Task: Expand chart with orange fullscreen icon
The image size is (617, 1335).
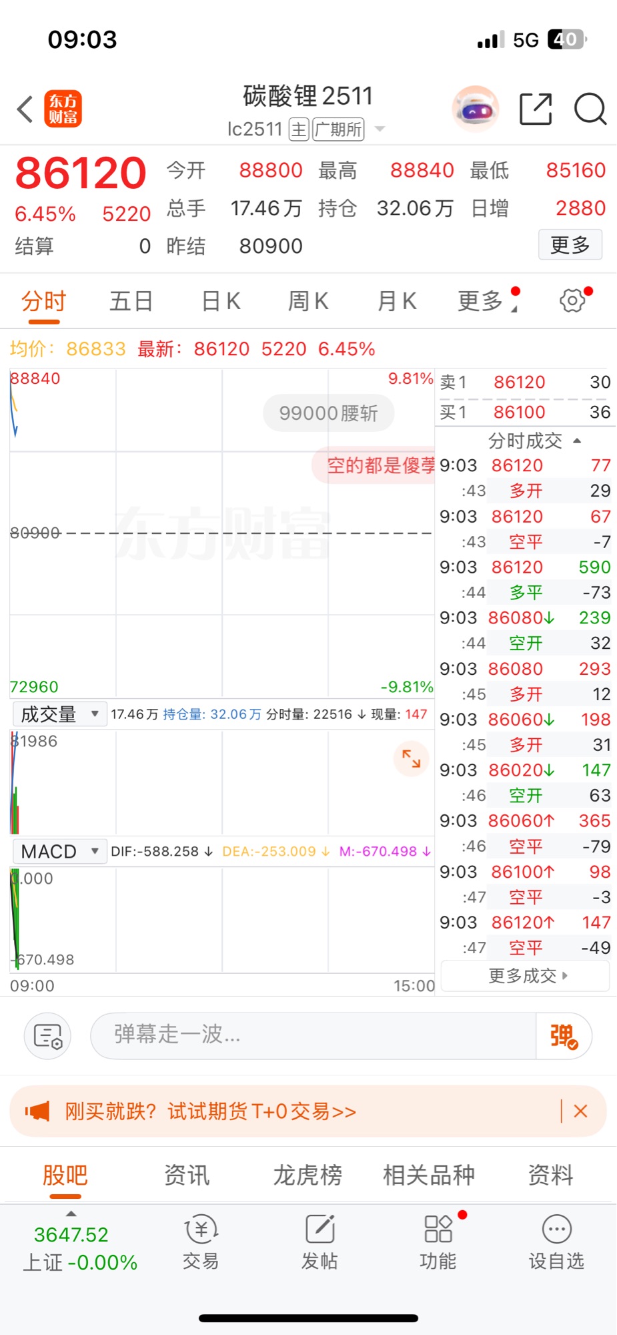Action: click(411, 759)
